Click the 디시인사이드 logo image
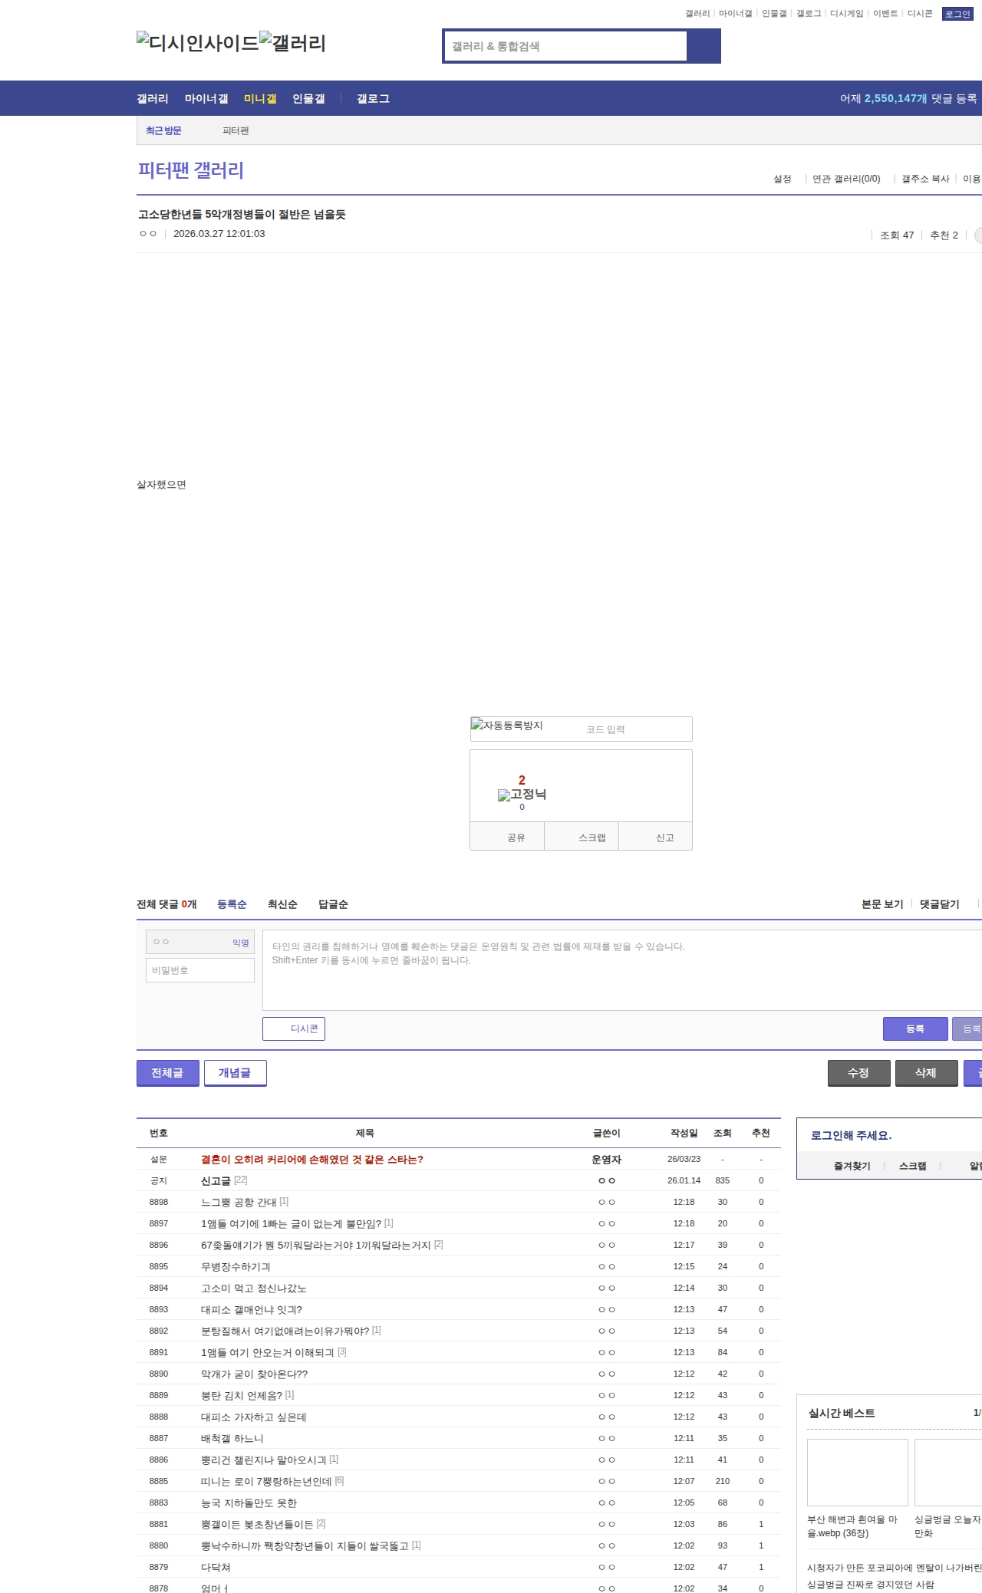 coord(197,43)
